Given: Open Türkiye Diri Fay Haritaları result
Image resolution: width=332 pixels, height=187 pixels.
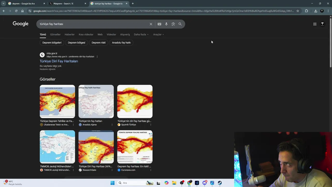Looking at the screenshot, I should 59,61.
